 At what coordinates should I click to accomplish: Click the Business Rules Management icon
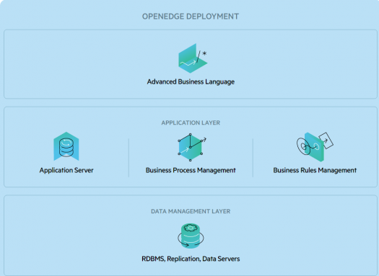(315, 147)
